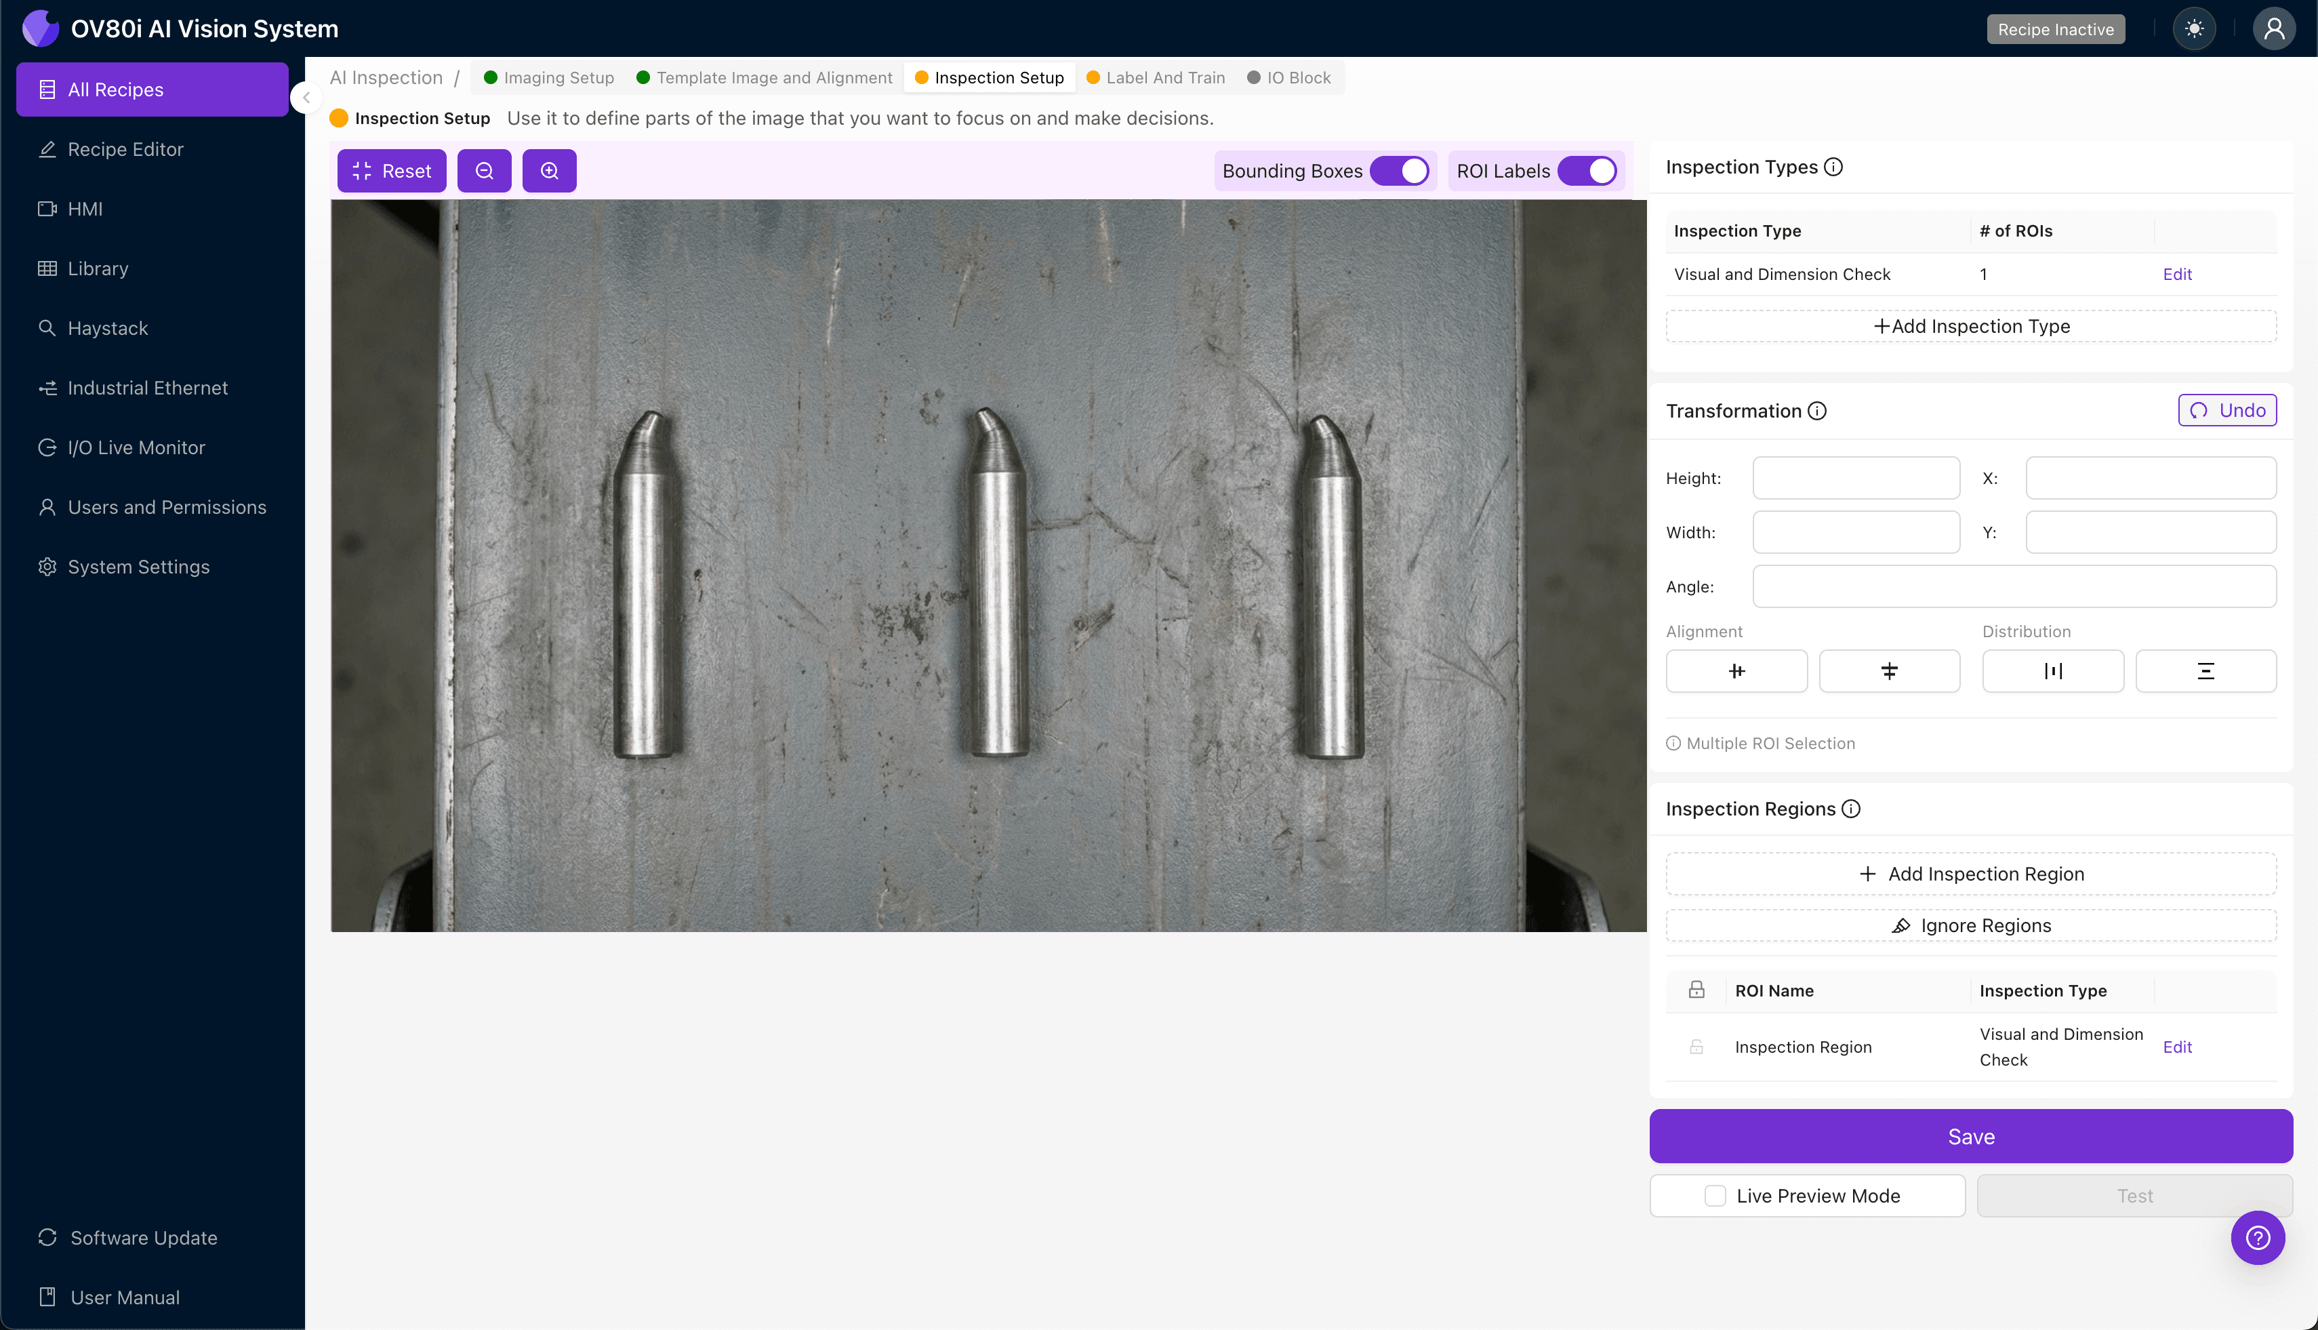Expand the Add Inspection Type row
2318x1330 pixels.
(1971, 326)
